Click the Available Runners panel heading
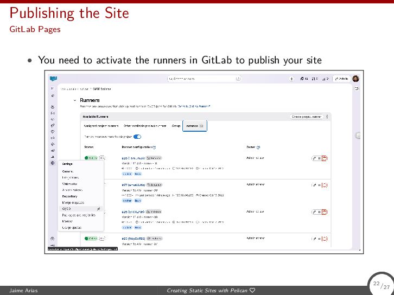The height and width of the screenshot is (295, 394). click(x=96, y=117)
